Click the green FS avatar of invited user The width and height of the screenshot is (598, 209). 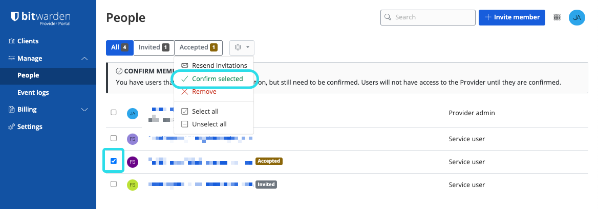pyautogui.click(x=133, y=185)
